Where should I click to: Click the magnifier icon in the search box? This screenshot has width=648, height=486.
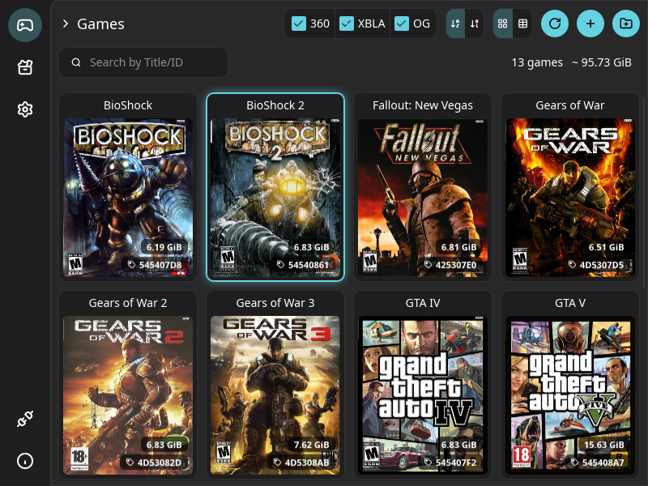pos(76,62)
